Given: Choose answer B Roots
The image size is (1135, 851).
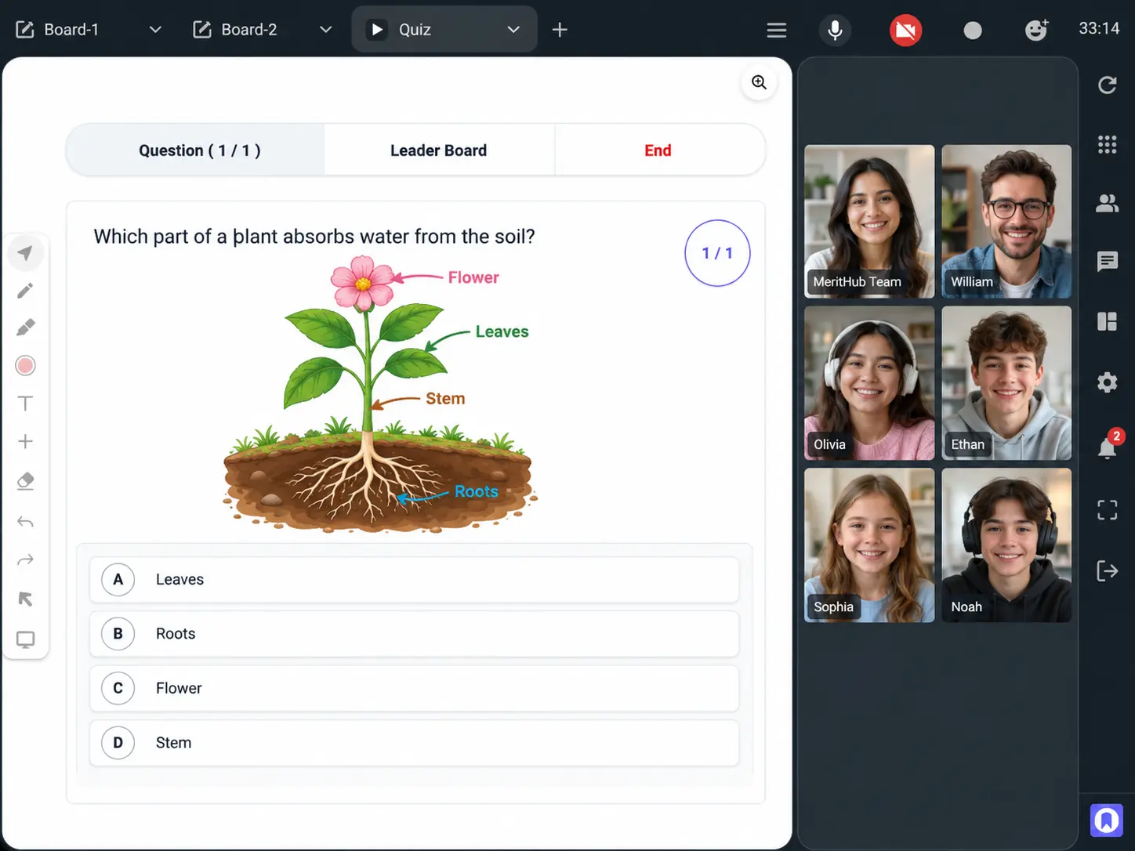Looking at the screenshot, I should pyautogui.click(x=415, y=634).
